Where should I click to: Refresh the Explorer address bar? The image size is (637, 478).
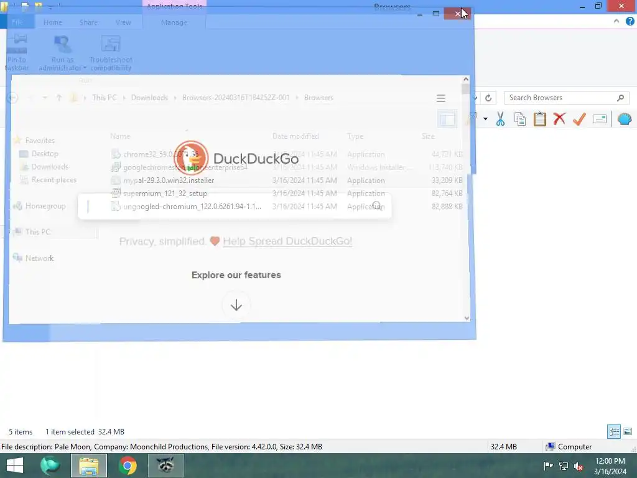pos(488,98)
